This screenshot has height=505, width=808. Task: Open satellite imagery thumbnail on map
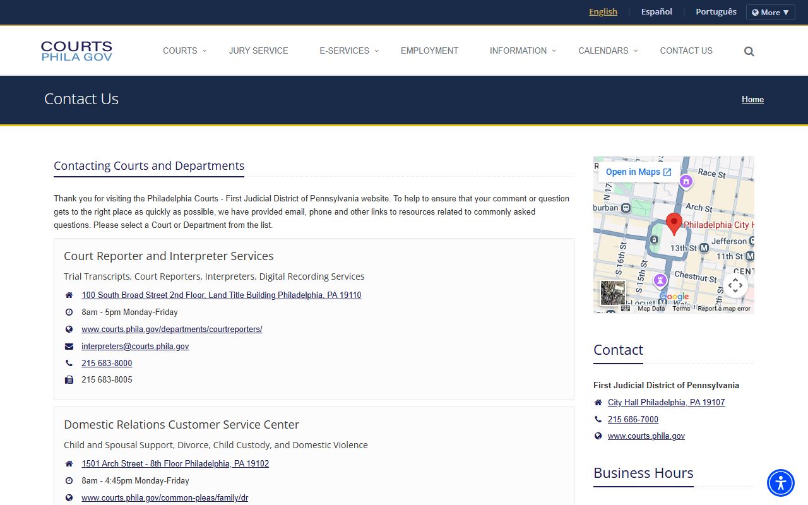pyautogui.click(x=612, y=293)
